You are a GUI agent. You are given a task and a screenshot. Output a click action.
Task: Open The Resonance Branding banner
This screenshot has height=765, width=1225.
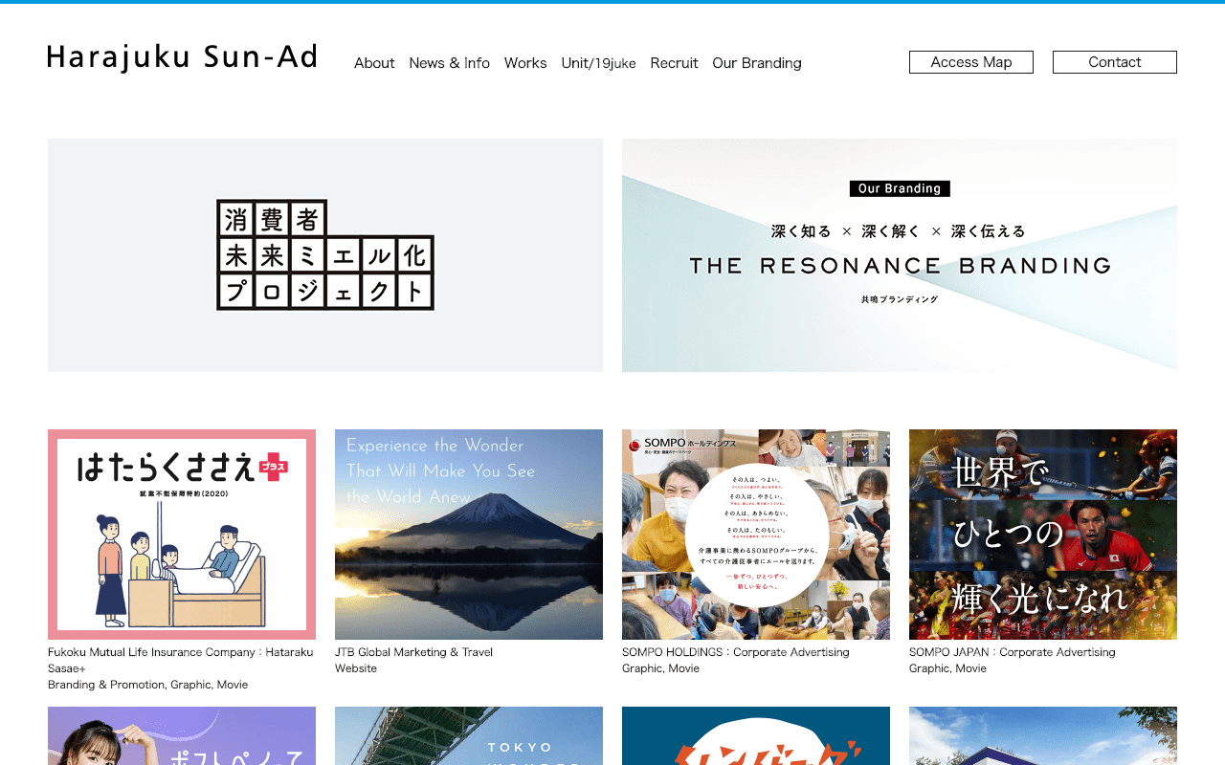click(899, 255)
